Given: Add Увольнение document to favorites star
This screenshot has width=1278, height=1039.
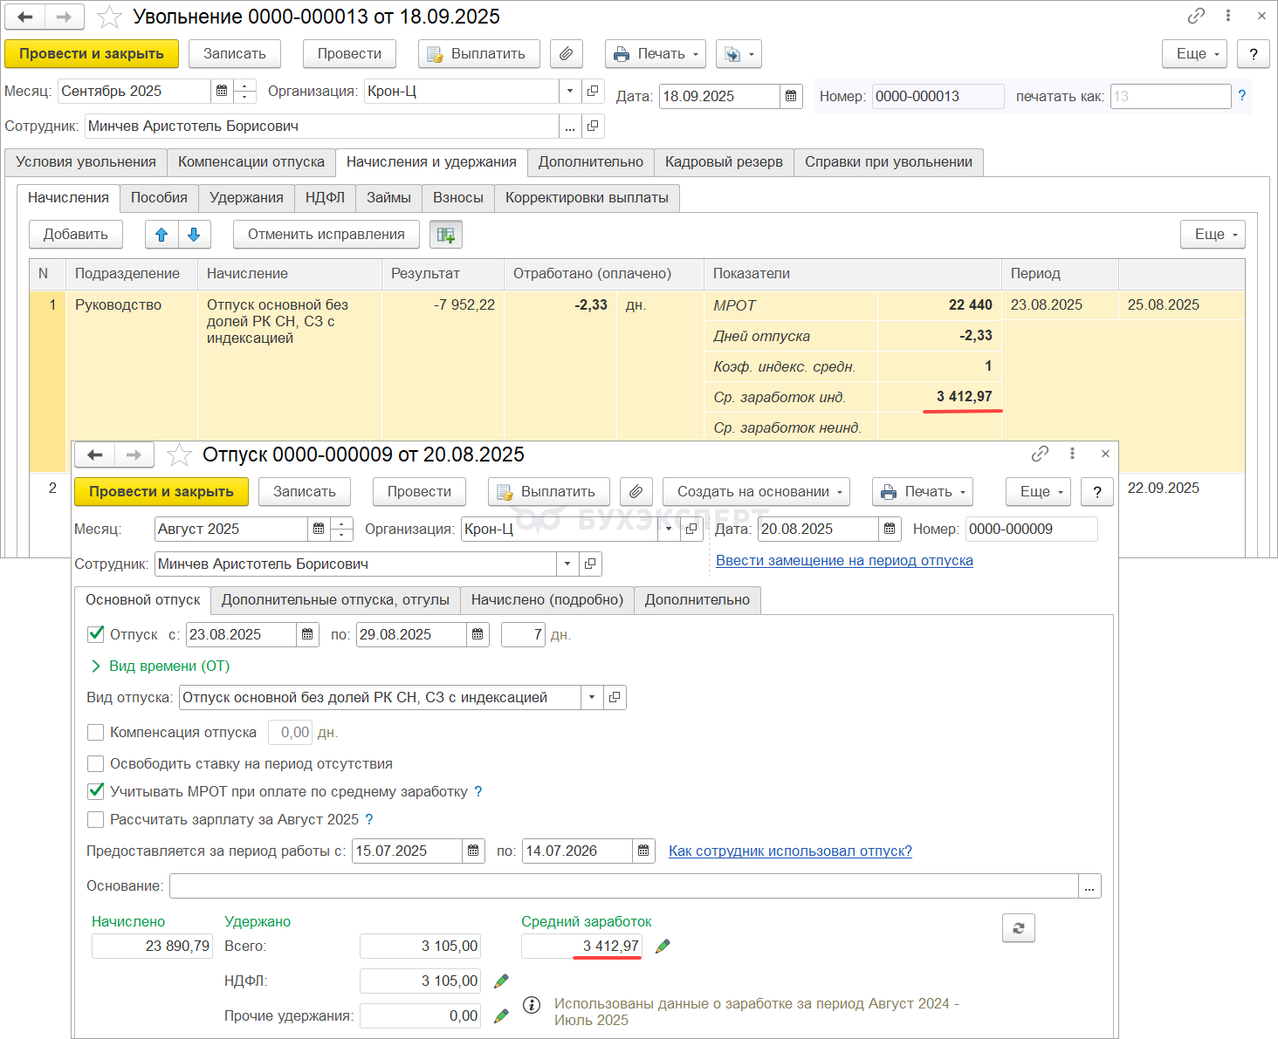Looking at the screenshot, I should coord(109,17).
